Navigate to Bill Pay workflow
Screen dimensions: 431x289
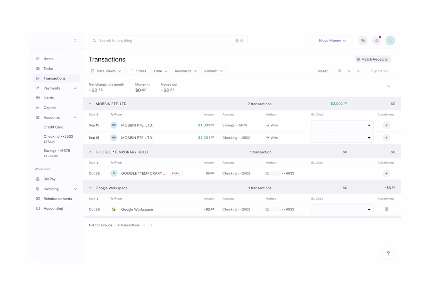(x=49, y=179)
